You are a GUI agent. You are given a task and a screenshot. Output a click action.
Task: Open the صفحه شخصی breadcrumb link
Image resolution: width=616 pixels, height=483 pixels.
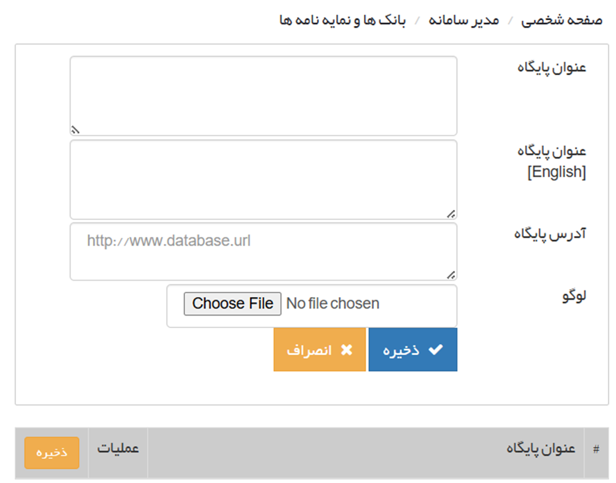pyautogui.click(x=561, y=20)
